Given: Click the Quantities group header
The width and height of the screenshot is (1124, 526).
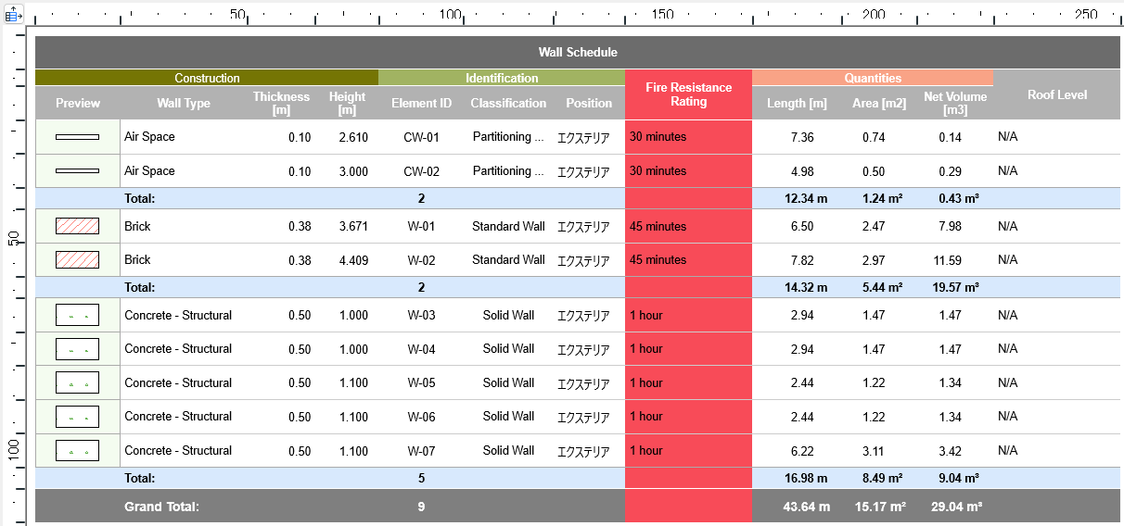Looking at the screenshot, I should pos(872,79).
